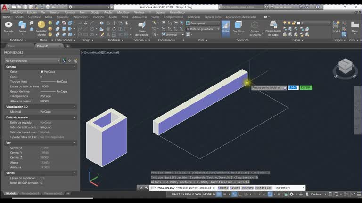Viewport: 362px width, 203px height.
Task: Open the Dibujo1 drawing tab
Action: pos(43,46)
